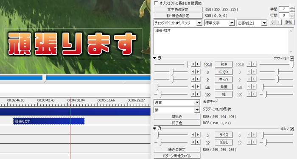This screenshot has height=159, width=297.
Task: Click the left 強さ value 100.0
Action: click(208, 65)
